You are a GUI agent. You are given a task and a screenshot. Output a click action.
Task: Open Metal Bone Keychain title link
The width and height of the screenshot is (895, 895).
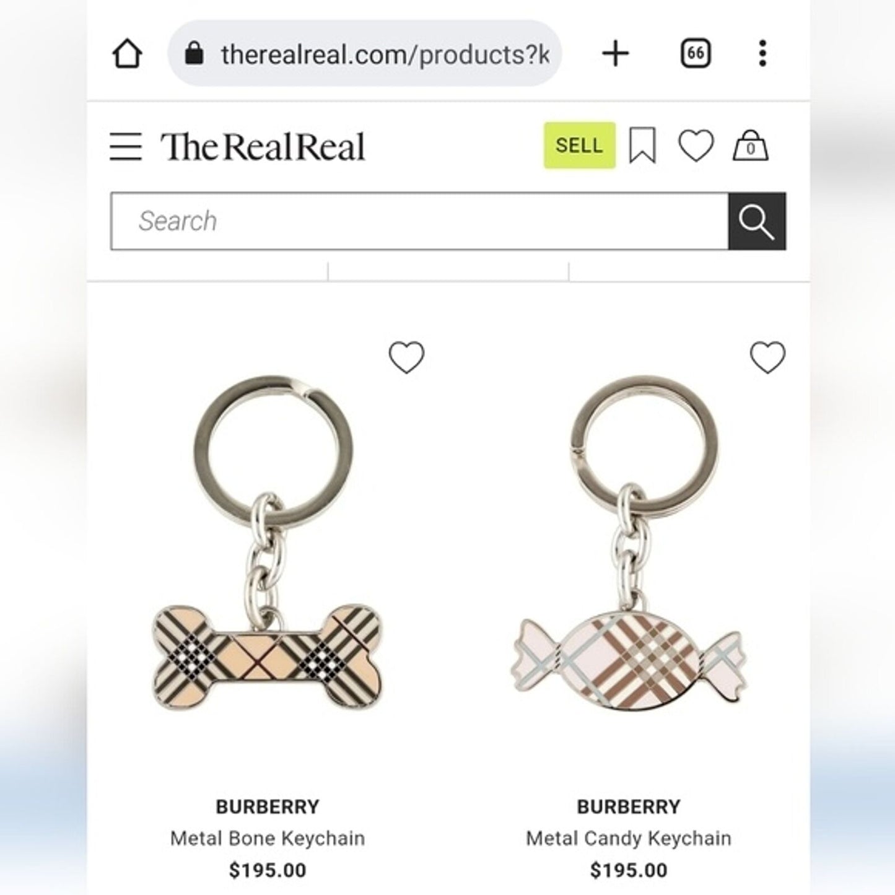click(268, 839)
